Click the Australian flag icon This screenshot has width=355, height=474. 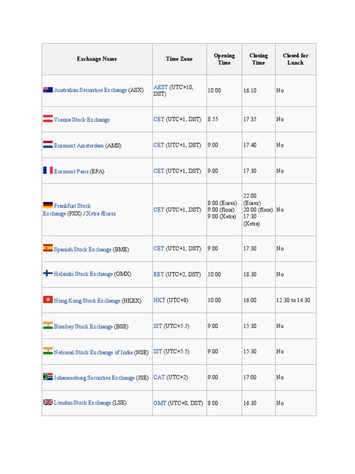[48, 90]
